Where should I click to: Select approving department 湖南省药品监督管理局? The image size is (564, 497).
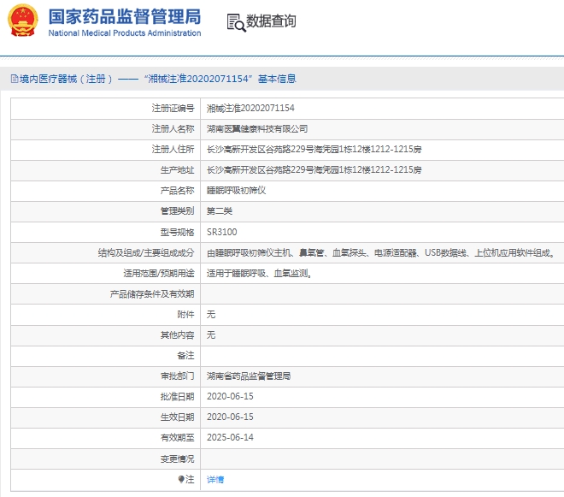[x=249, y=376]
